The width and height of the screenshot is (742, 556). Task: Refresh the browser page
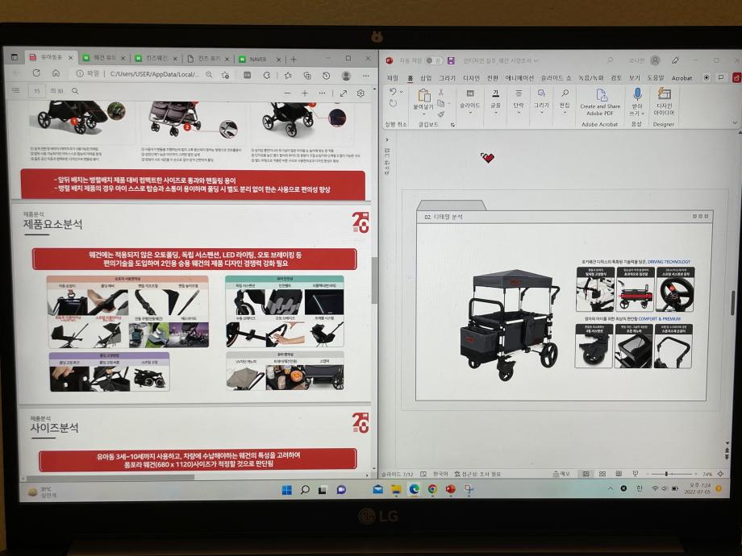tap(37, 74)
